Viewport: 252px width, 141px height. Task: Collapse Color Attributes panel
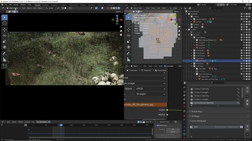point(198,121)
